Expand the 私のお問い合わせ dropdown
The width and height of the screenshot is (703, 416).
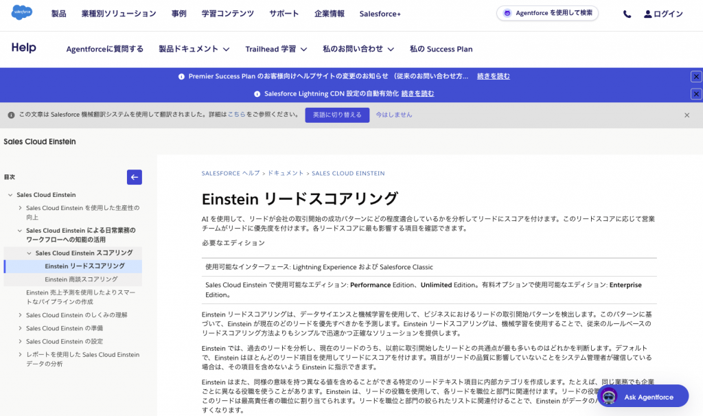pos(358,49)
